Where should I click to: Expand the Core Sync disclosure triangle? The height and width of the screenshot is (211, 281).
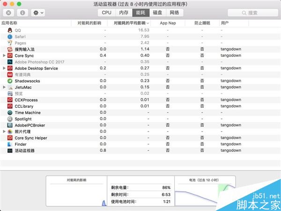click(x=4, y=55)
